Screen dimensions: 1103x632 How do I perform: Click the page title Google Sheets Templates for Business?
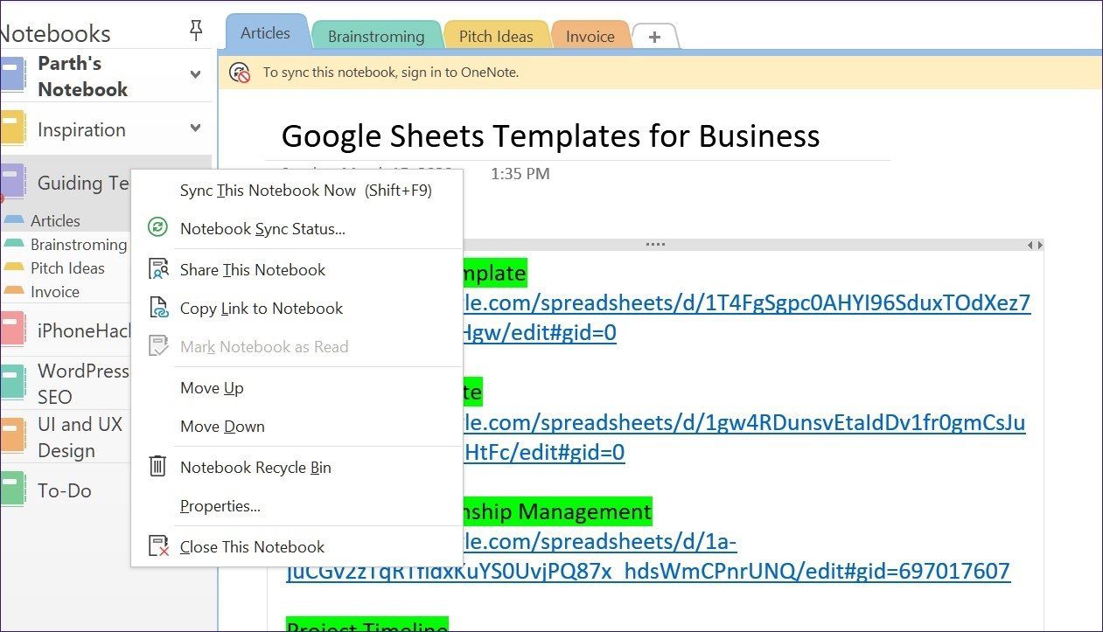(x=550, y=136)
